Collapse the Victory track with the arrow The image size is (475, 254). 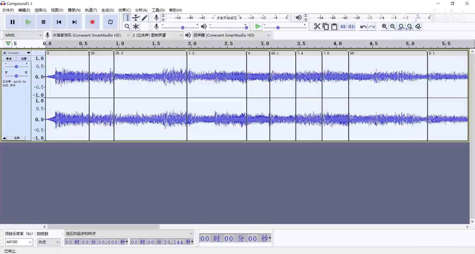[5, 138]
